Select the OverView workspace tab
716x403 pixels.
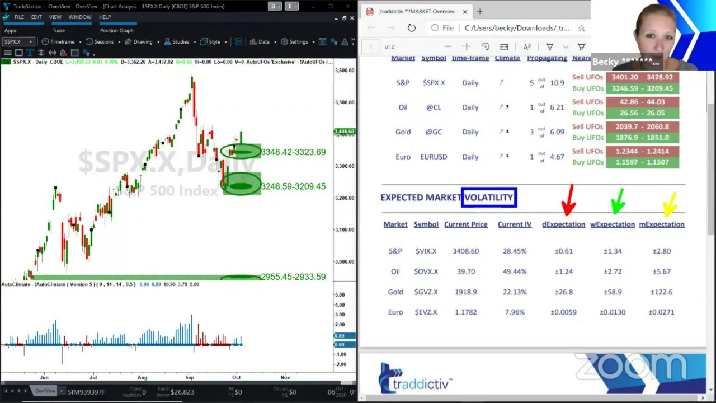(x=46, y=391)
